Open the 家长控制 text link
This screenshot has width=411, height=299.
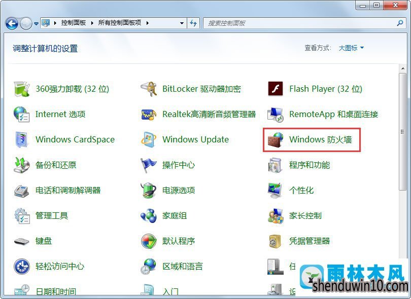coord(305,216)
